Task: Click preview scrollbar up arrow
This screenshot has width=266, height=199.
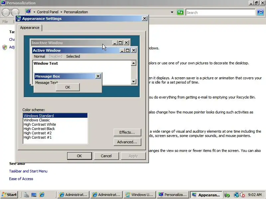Action: click(x=134, y=63)
